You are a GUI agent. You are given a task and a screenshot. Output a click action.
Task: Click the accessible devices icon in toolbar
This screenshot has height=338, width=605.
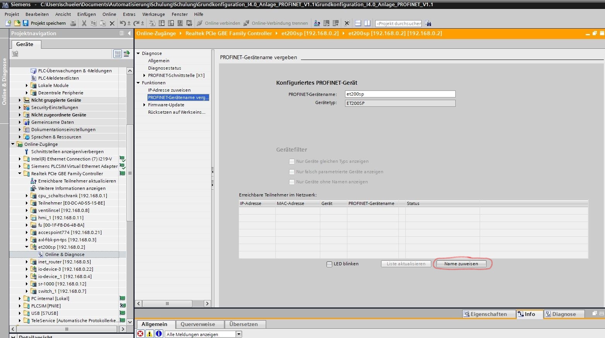pos(317,23)
